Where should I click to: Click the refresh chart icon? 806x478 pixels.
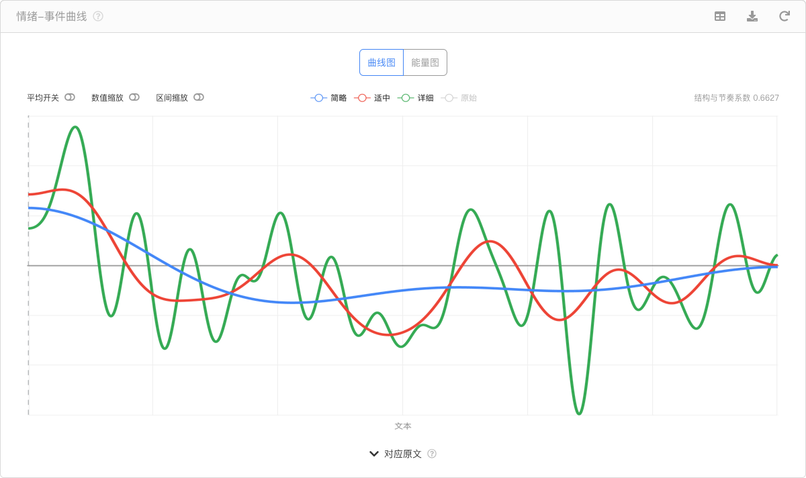coord(784,17)
